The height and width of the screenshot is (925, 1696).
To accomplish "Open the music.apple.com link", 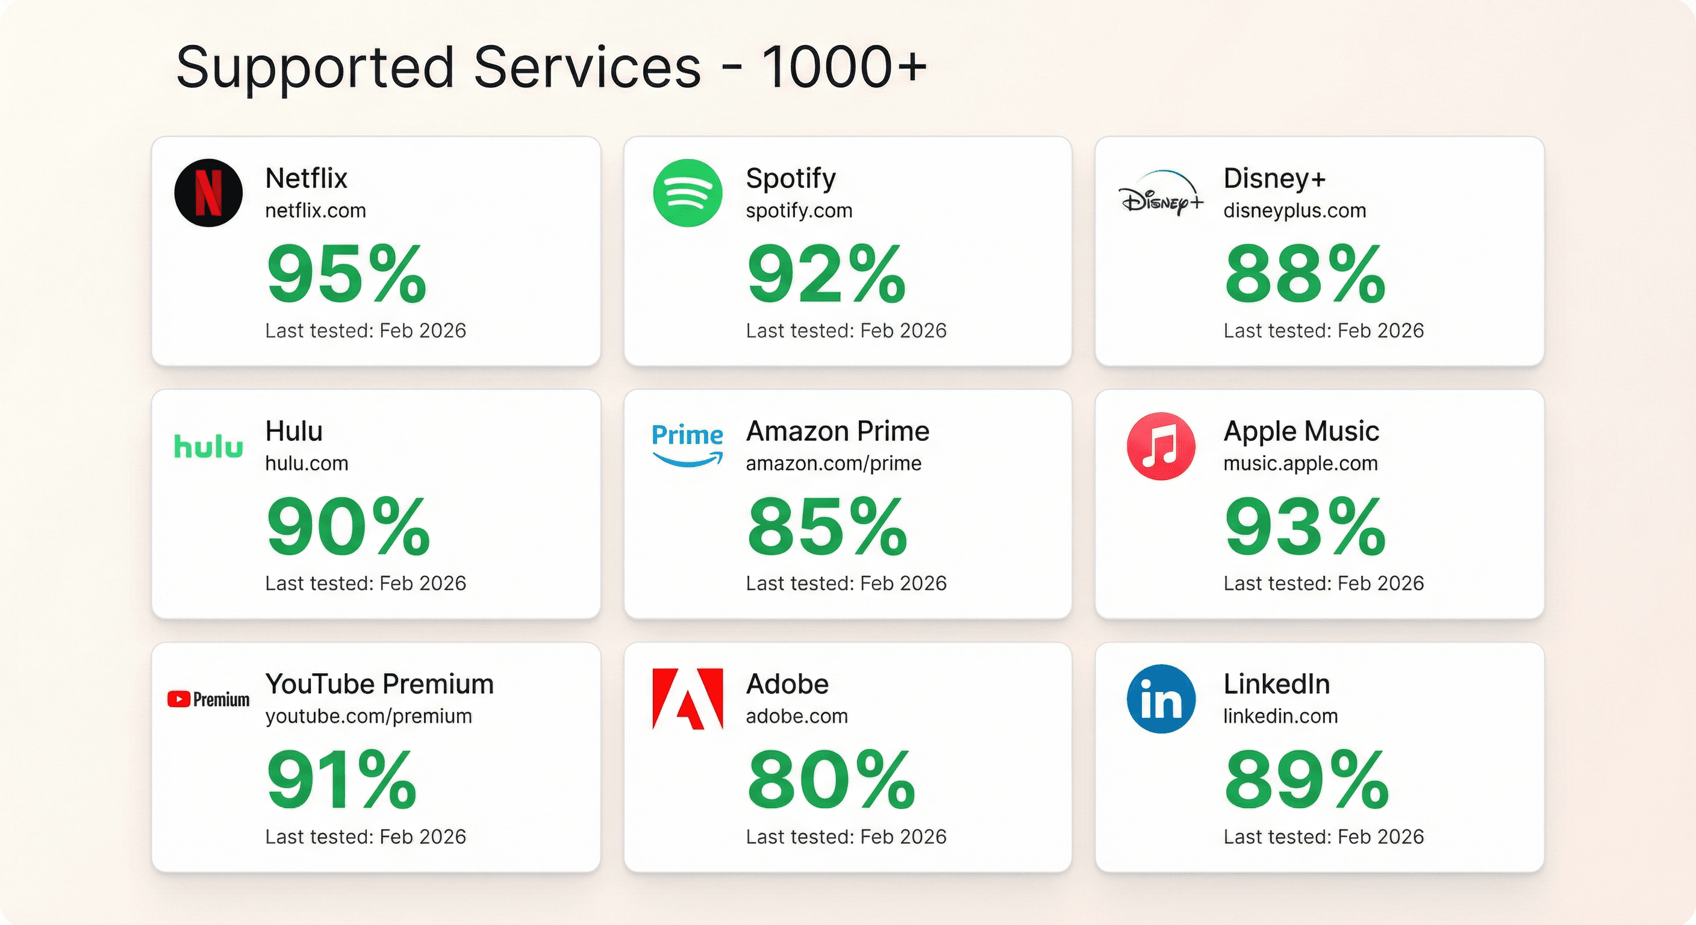I will pyautogui.click(x=1300, y=464).
